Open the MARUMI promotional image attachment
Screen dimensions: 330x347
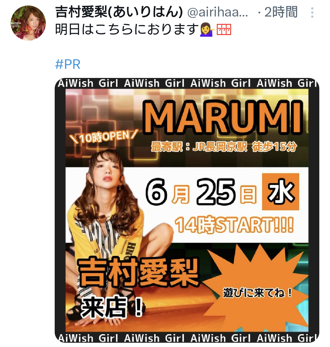click(x=187, y=210)
